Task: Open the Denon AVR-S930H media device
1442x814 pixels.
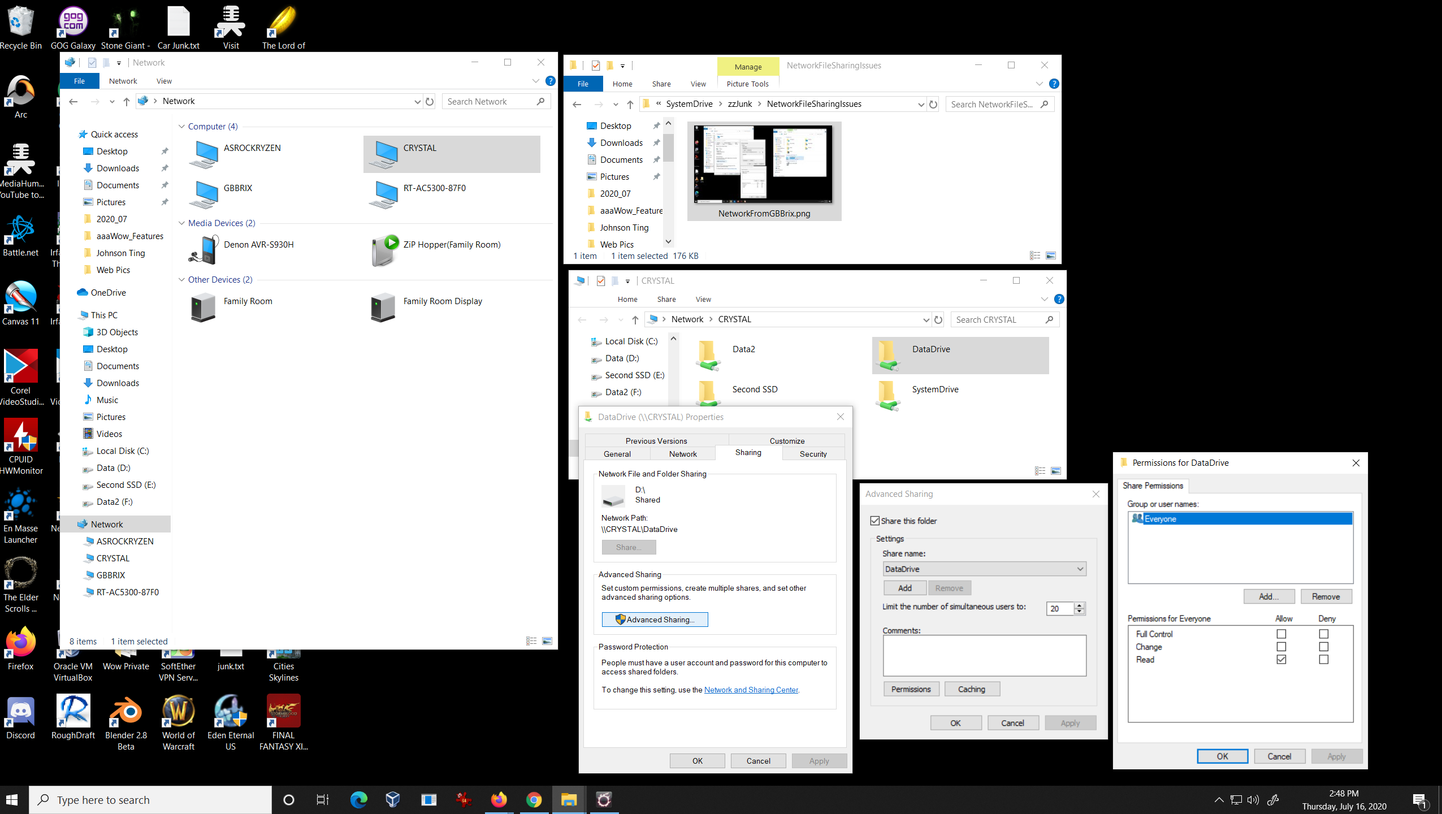Action: coord(203,250)
